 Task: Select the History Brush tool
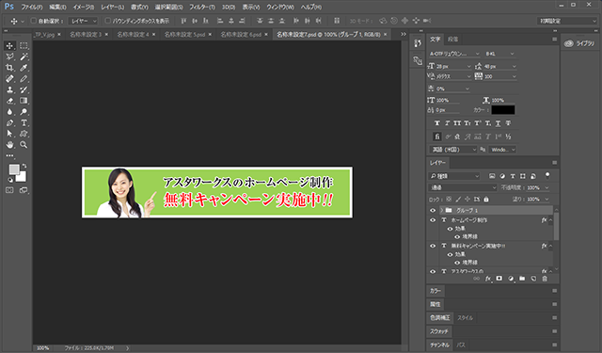click(x=24, y=89)
